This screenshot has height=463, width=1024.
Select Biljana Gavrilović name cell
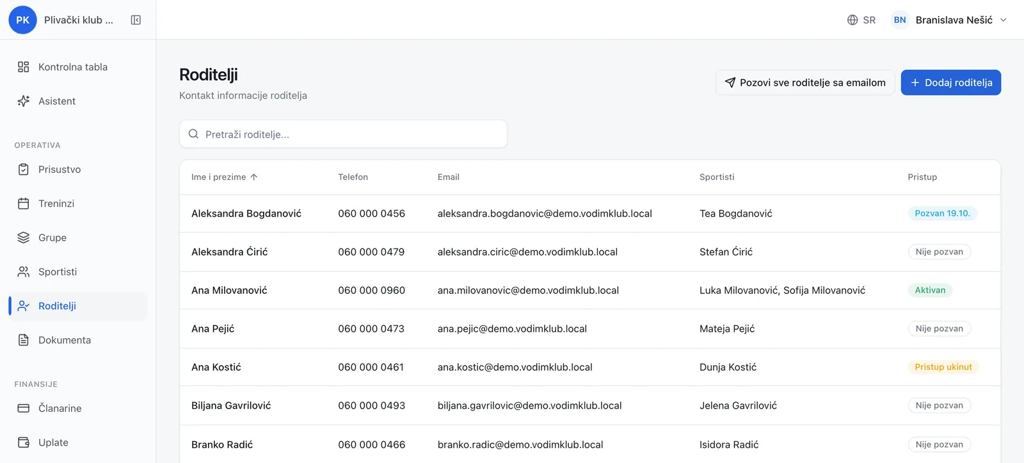click(x=231, y=405)
